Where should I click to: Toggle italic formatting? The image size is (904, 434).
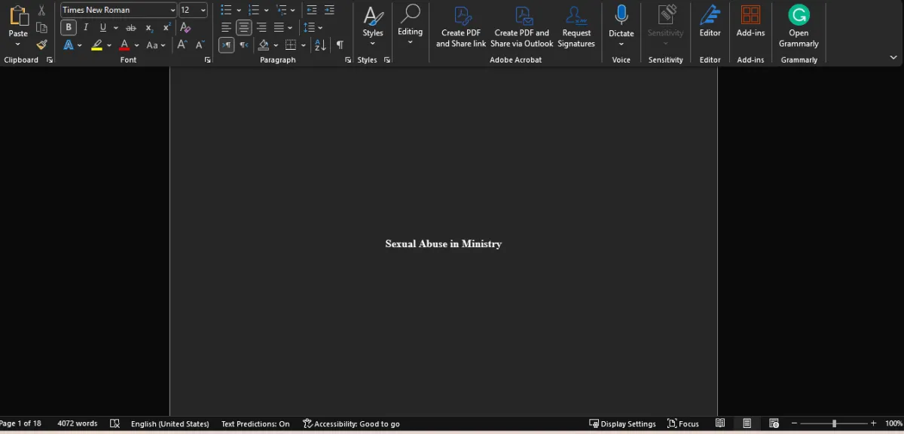(86, 28)
